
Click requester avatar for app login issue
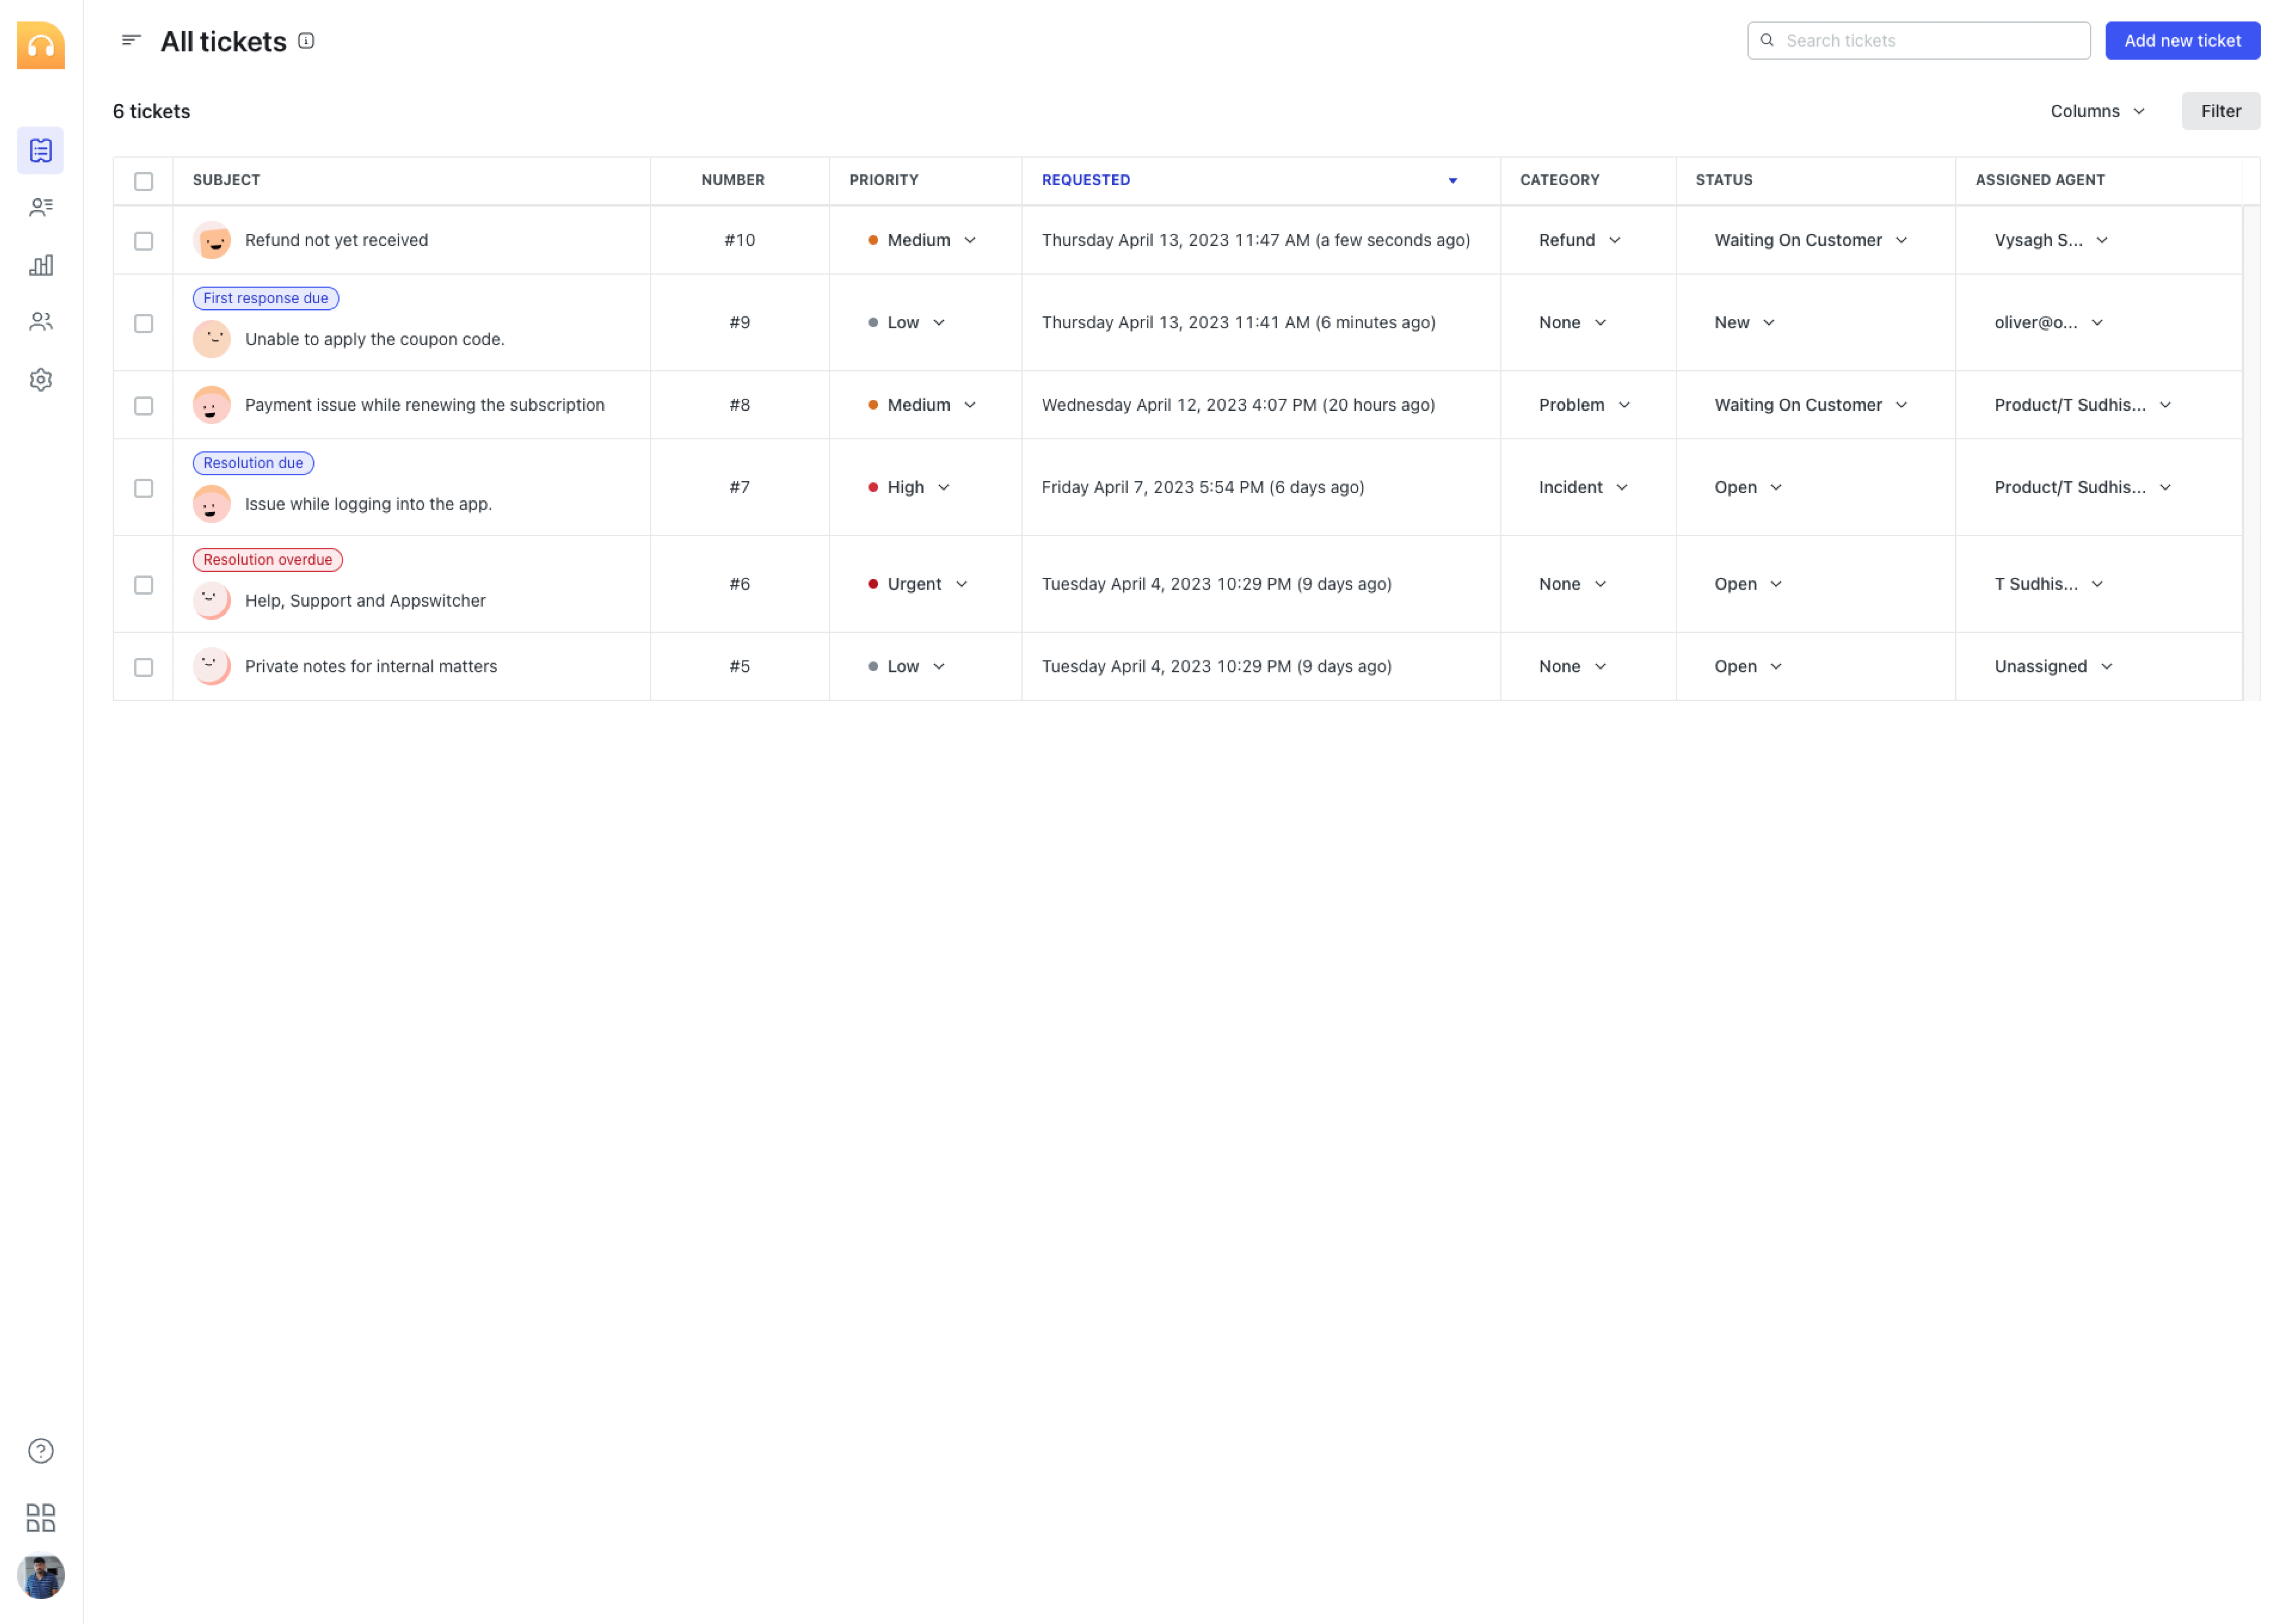[x=212, y=504]
